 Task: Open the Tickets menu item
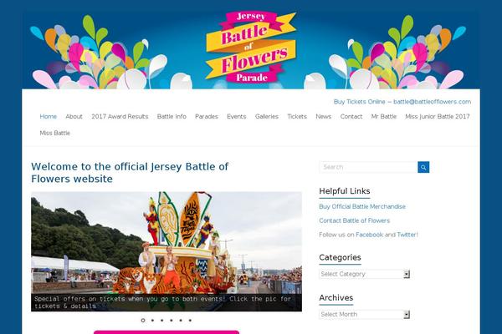[297, 116]
